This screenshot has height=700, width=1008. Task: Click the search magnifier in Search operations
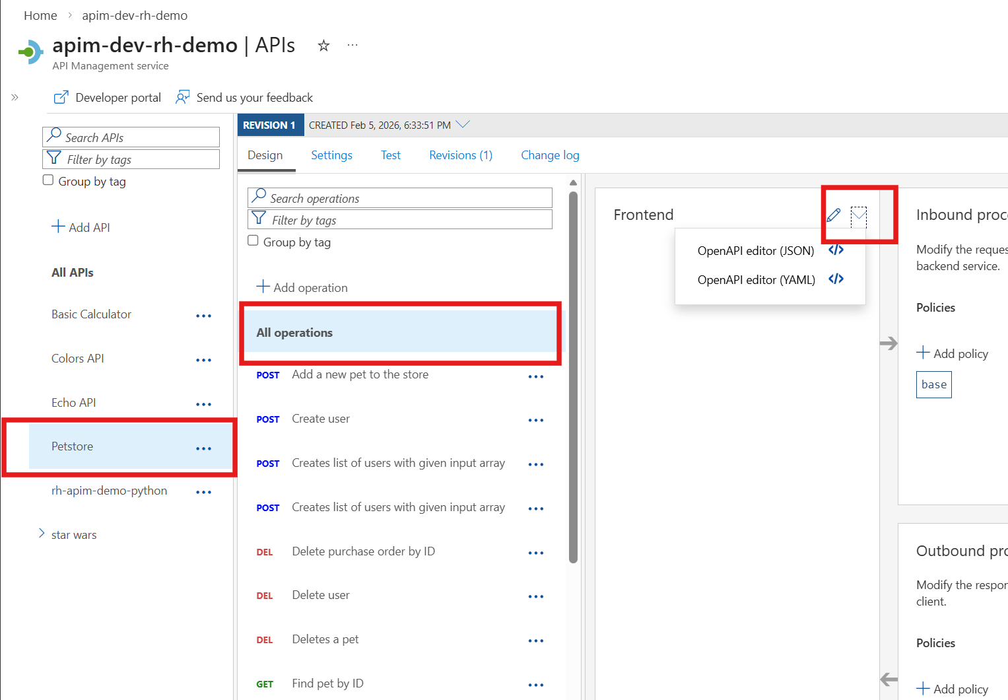[259, 197]
